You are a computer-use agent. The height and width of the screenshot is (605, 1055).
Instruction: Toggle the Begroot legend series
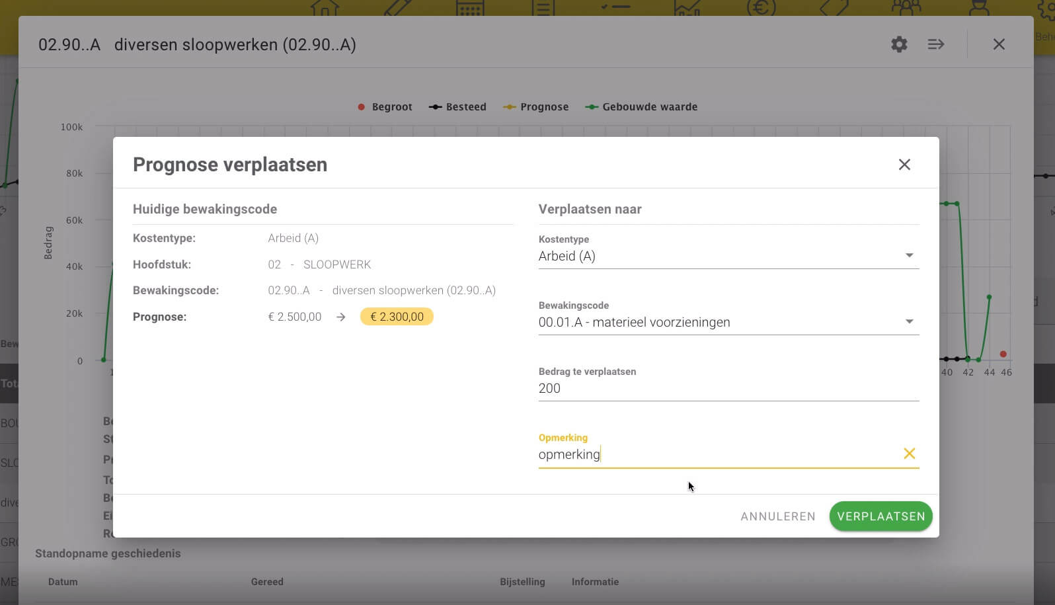click(x=385, y=106)
